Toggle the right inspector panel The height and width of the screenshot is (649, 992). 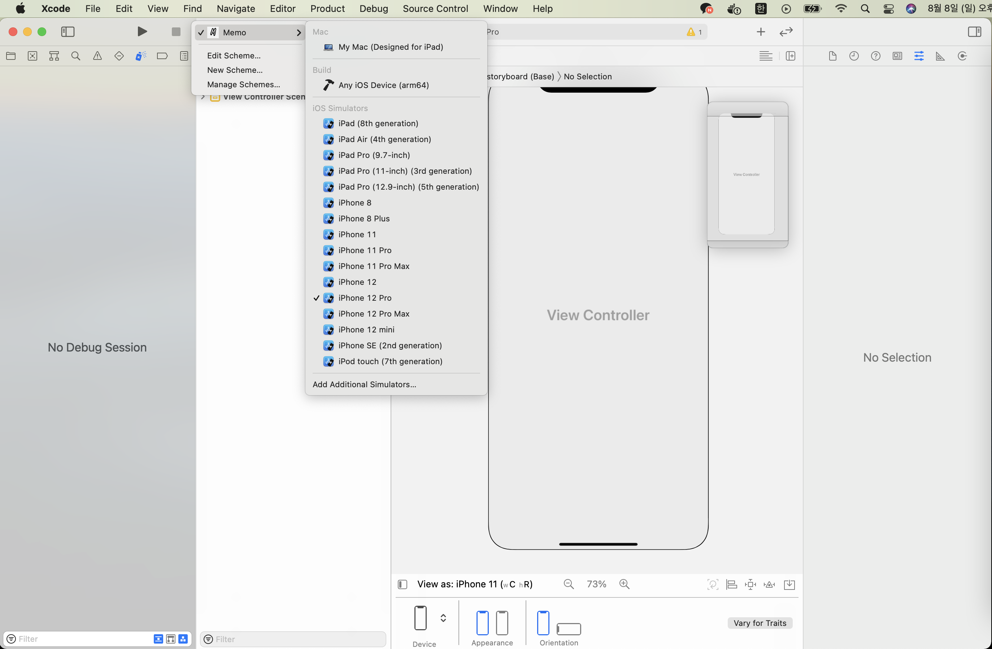974,32
